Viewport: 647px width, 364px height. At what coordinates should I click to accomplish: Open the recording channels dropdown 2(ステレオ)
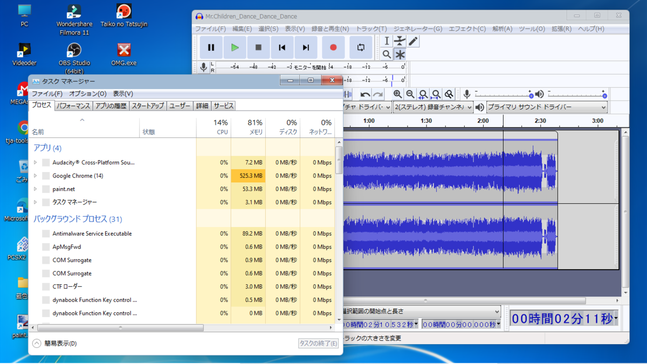coord(433,107)
